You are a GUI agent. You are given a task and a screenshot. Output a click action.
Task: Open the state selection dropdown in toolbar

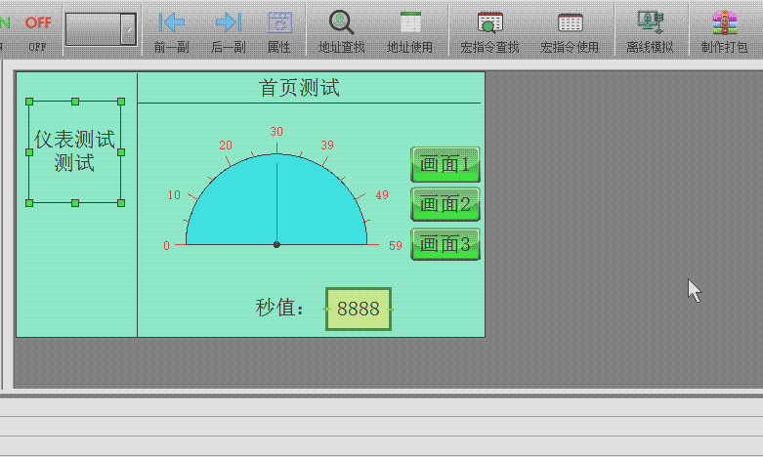(128, 29)
